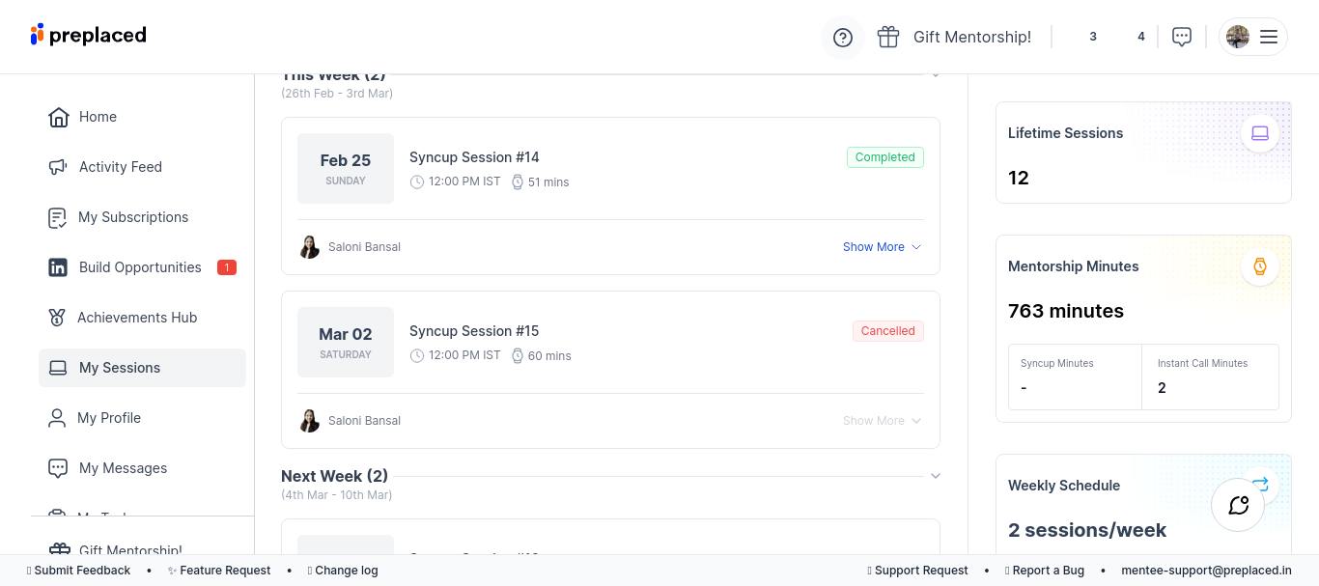
Task: Click the Mentorship Minutes watch icon
Action: click(1260, 266)
